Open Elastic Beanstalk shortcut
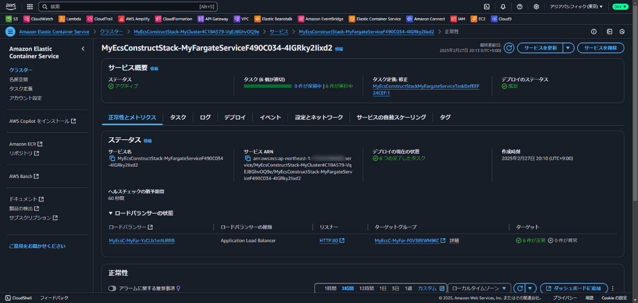Image resolution: width=638 pixels, height=303 pixels. pos(273,19)
